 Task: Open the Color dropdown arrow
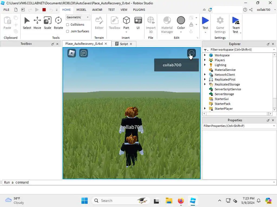[x=181, y=32]
